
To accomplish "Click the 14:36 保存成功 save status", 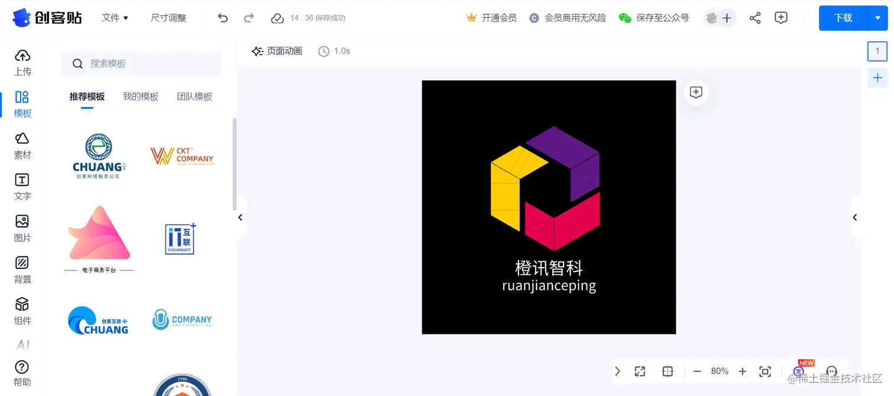I will tap(318, 18).
